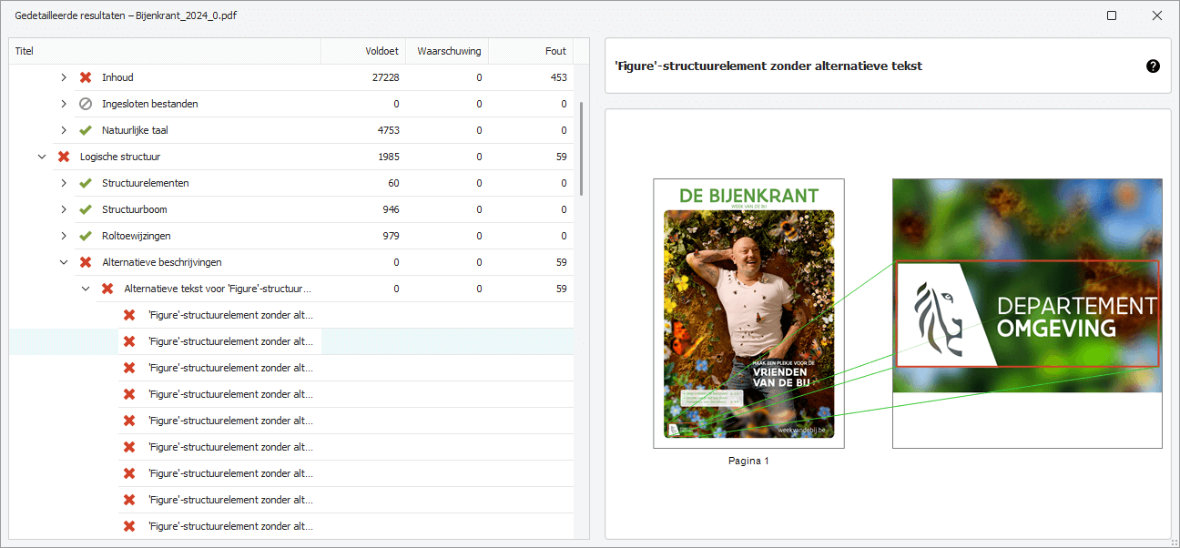Collapse the Alternatieve beschrijvingen node
The width and height of the screenshot is (1180, 548).
coord(64,262)
